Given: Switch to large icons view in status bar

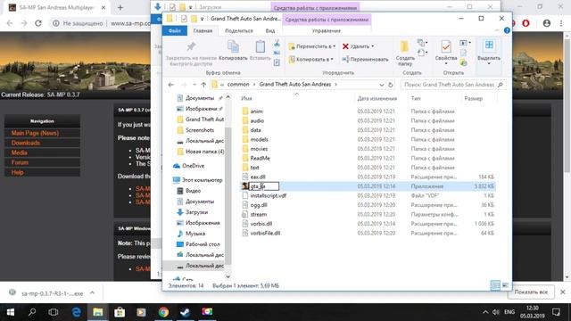Looking at the screenshot, I should [x=505, y=285].
